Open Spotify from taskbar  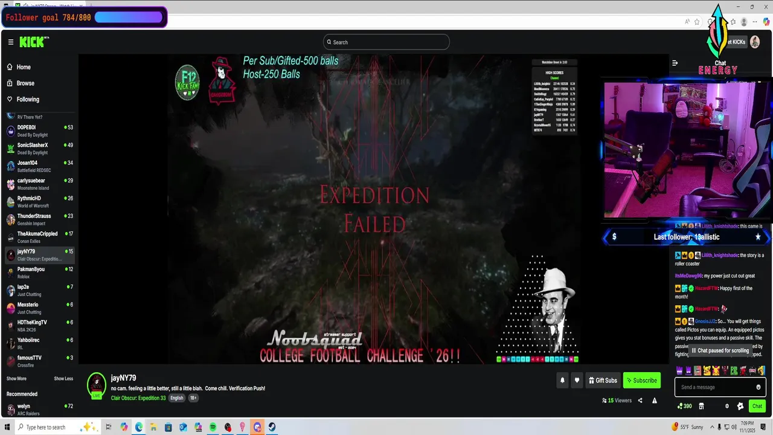(213, 427)
